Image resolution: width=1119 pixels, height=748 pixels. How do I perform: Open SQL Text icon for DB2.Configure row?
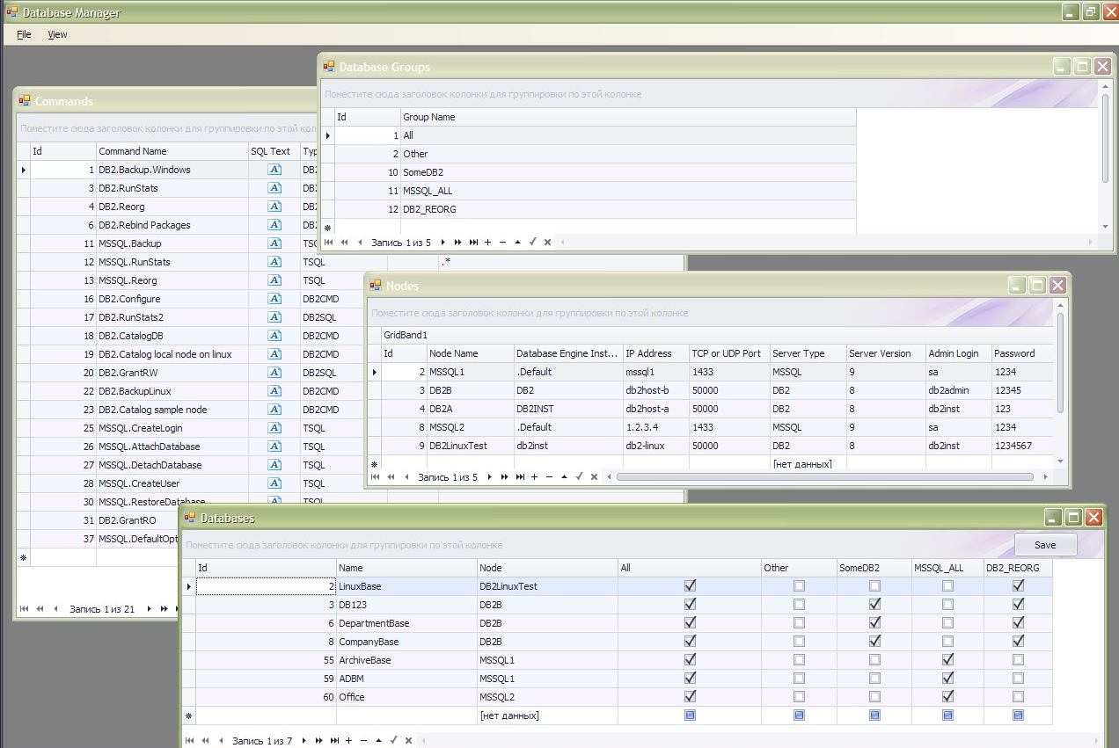coord(274,299)
